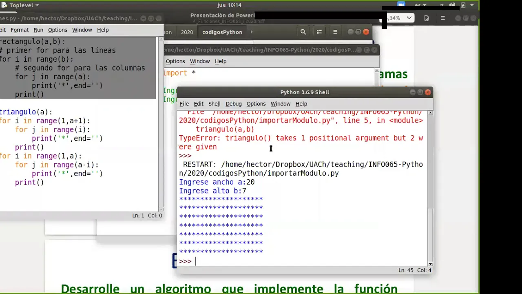Open Window menu in middle importarModulo window

pos(200,61)
